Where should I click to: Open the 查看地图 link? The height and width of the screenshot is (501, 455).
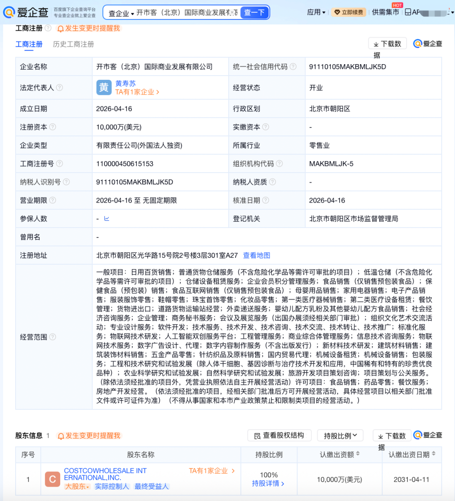257,255
